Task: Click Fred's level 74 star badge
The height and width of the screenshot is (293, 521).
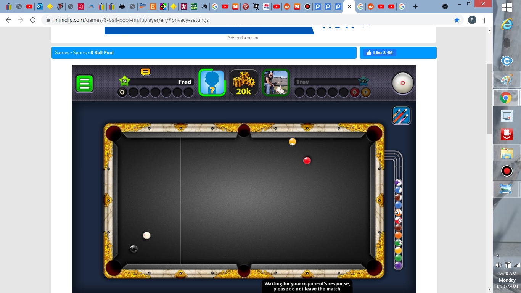Action: pos(124,81)
